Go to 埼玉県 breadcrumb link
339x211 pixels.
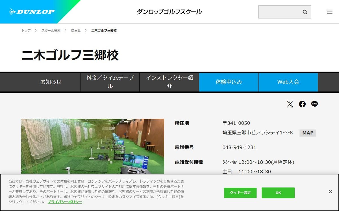point(76,30)
